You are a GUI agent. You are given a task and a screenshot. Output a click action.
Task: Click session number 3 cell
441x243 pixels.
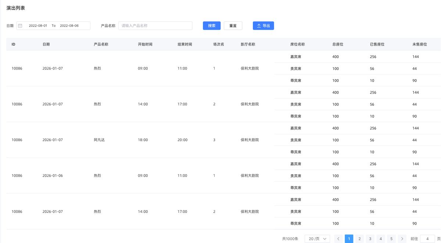point(214,140)
